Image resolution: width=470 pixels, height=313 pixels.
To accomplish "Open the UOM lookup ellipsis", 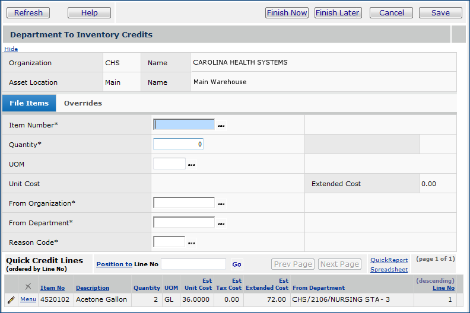I will 192,164.
